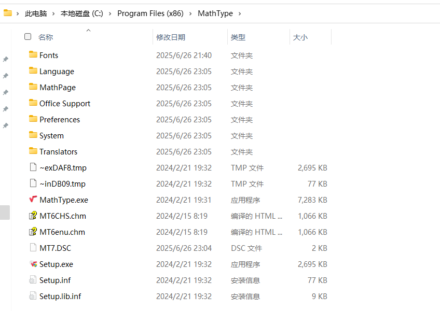This screenshot has width=440, height=311.
Task: Click the Preferences folder icon
Action: (33, 119)
